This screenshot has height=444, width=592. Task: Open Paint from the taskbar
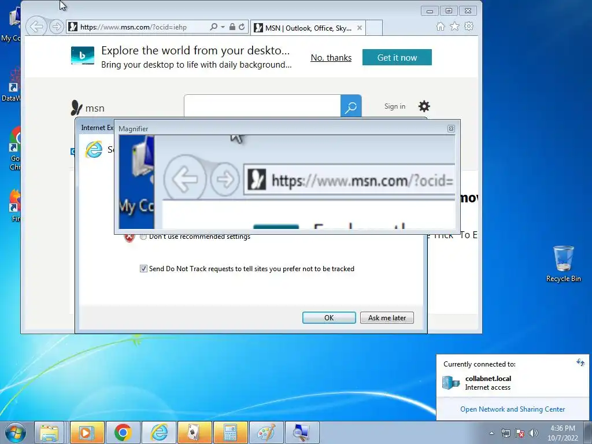[x=266, y=432]
